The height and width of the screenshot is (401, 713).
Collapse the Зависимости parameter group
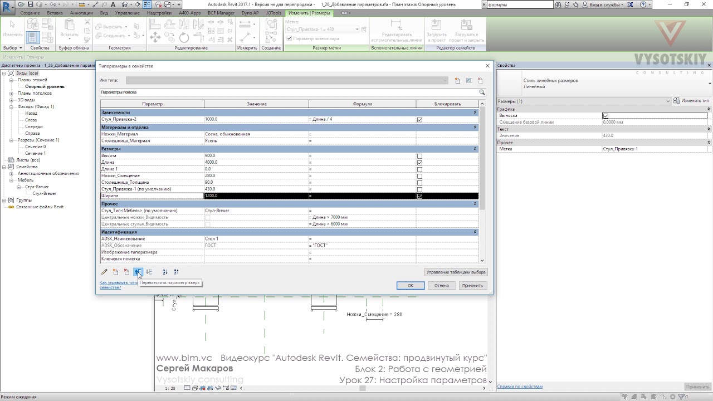tap(475, 113)
